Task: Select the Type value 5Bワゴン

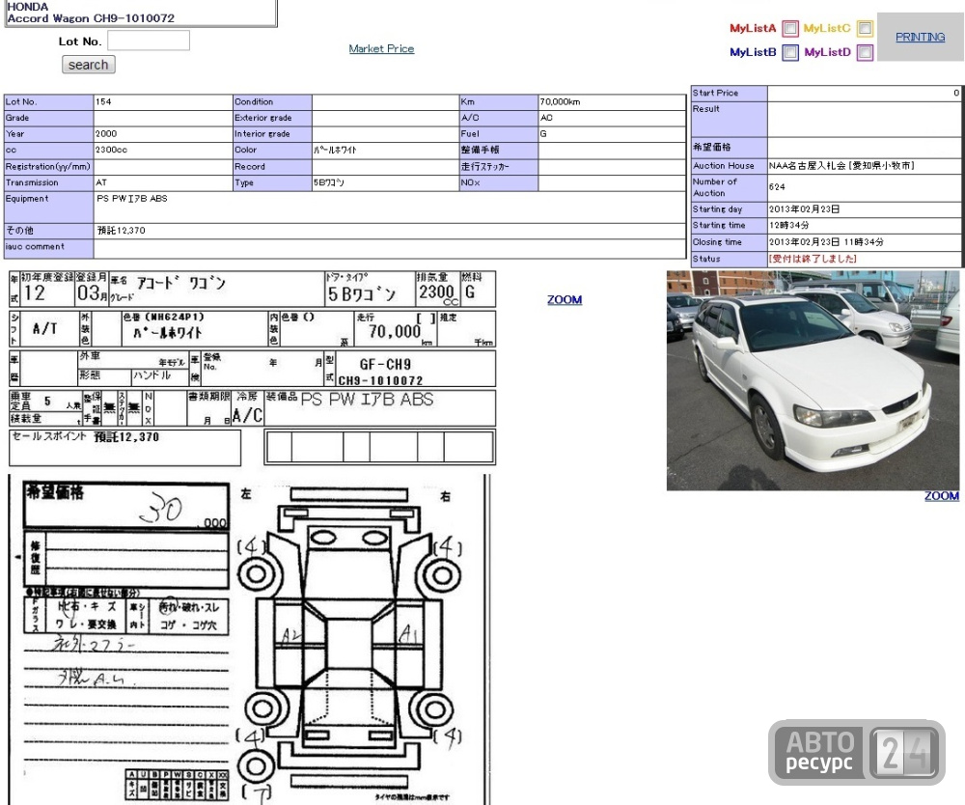Action: 329,182
